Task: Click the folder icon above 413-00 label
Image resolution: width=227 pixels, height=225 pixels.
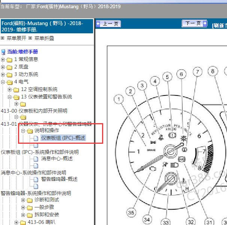Action: [x=23, y=104]
